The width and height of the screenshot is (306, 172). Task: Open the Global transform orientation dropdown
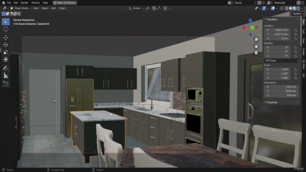[136, 8]
